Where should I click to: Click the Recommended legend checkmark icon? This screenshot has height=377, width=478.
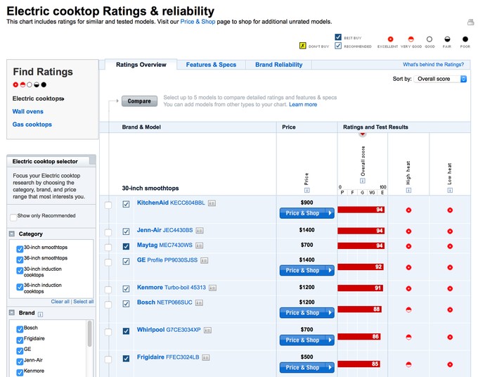pyautogui.click(x=338, y=46)
